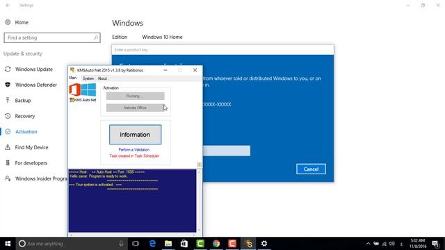Open network tray icon
445x250 pixels.
(385, 244)
